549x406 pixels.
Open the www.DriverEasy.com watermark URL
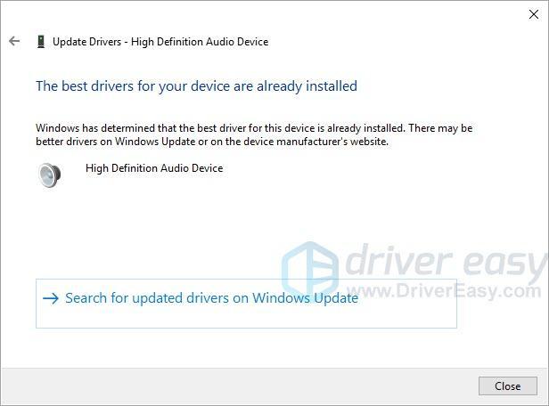(444, 291)
